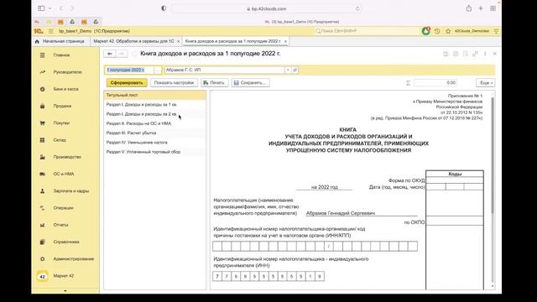Screen dimensions: 537x302
Task: Open the settings menu right of the username
Action: (x=496, y=31)
